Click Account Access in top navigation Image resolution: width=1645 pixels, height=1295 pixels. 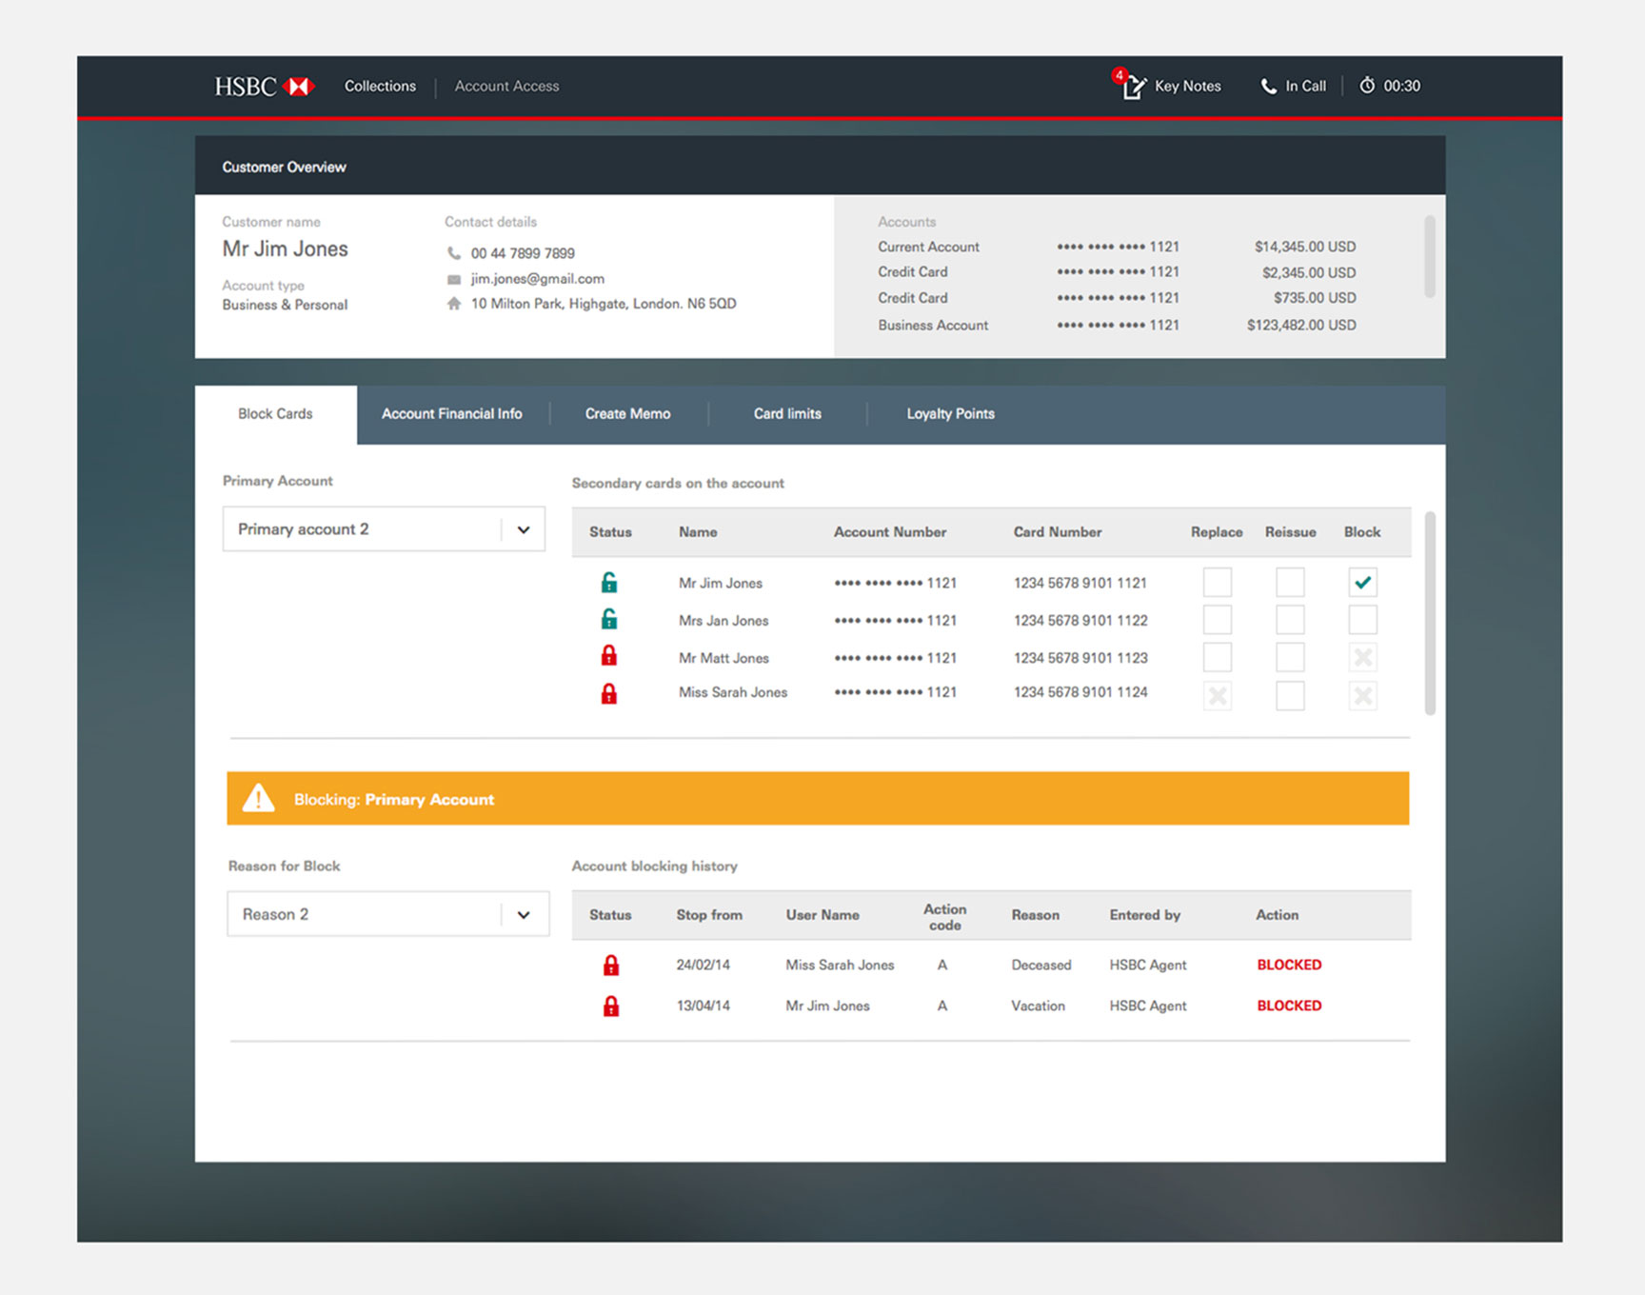[506, 87]
